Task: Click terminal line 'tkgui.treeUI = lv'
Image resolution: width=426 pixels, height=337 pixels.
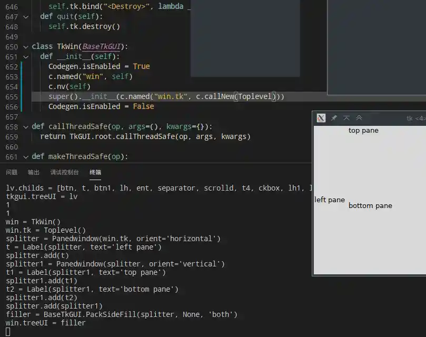Action: tap(42, 196)
